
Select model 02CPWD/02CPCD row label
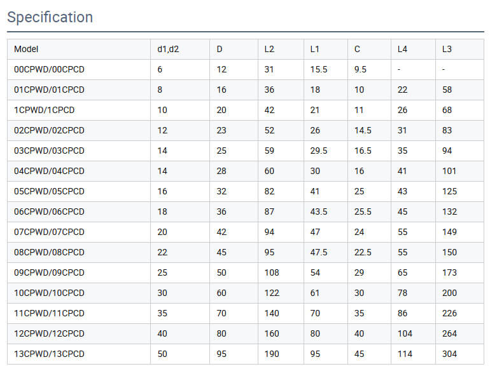tap(49, 130)
